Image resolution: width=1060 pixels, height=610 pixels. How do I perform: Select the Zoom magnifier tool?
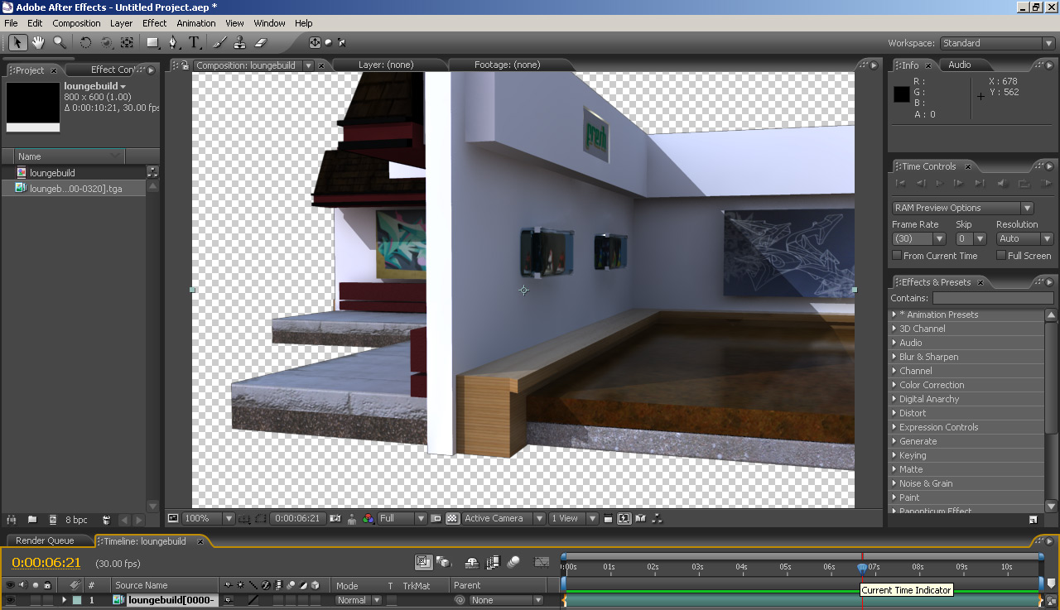(60, 42)
